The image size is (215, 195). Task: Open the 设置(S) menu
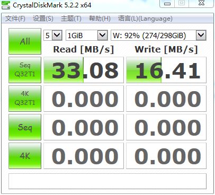pyautogui.click(x=43, y=19)
